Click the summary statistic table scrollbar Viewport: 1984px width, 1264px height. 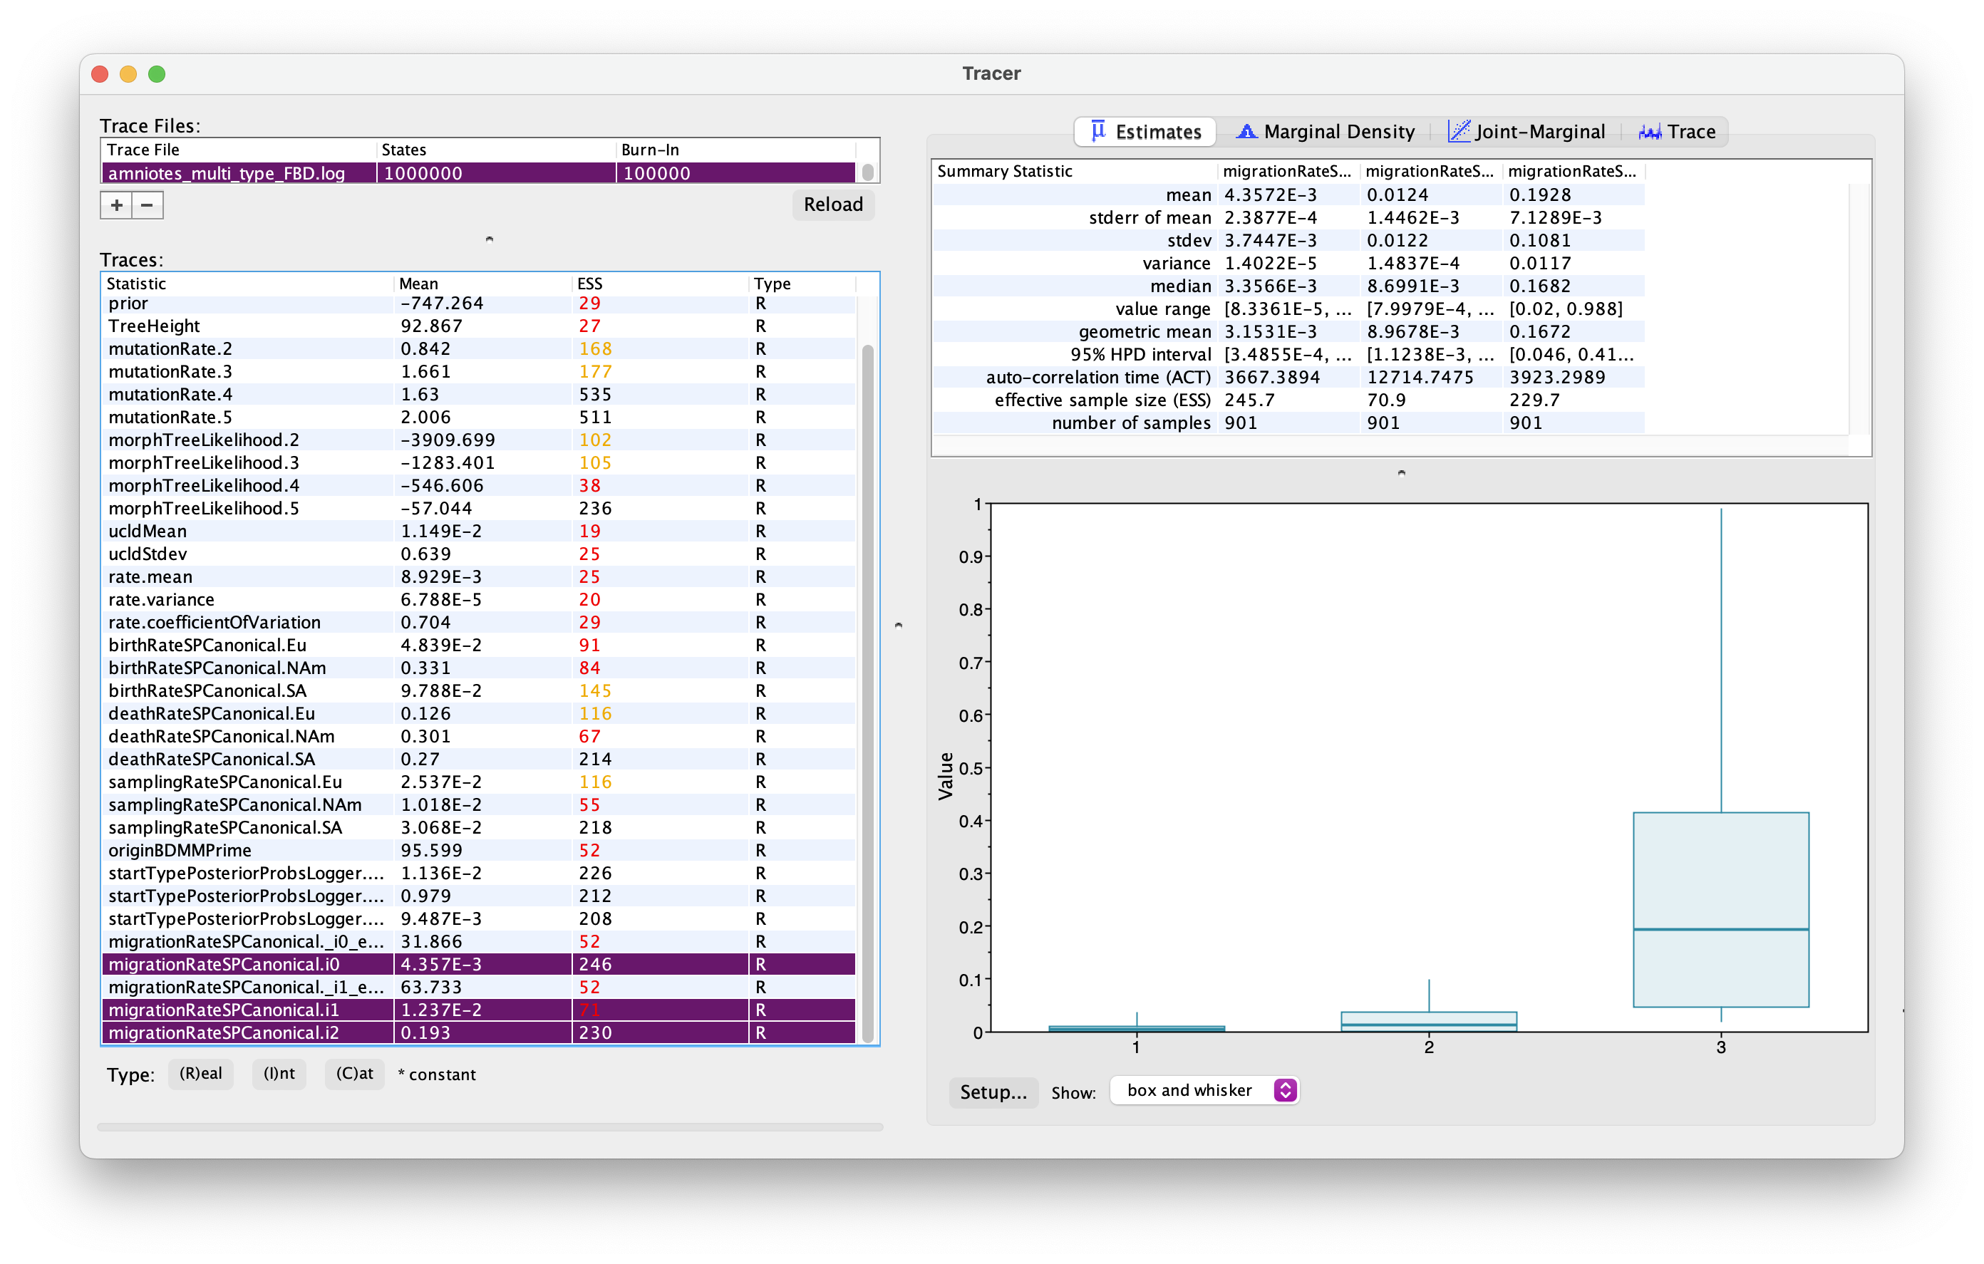1861,309
